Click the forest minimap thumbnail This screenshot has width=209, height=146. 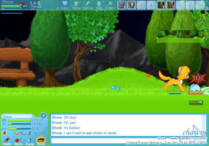point(180,36)
